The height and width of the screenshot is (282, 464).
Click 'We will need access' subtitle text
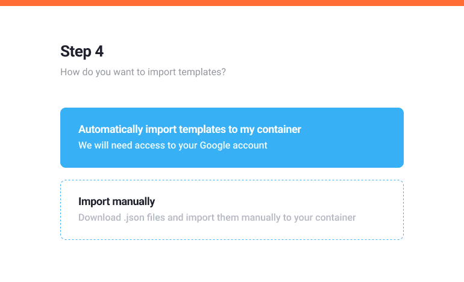coord(172,146)
